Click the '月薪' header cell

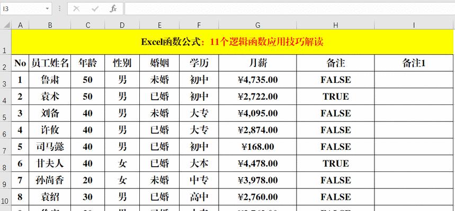tap(257, 63)
